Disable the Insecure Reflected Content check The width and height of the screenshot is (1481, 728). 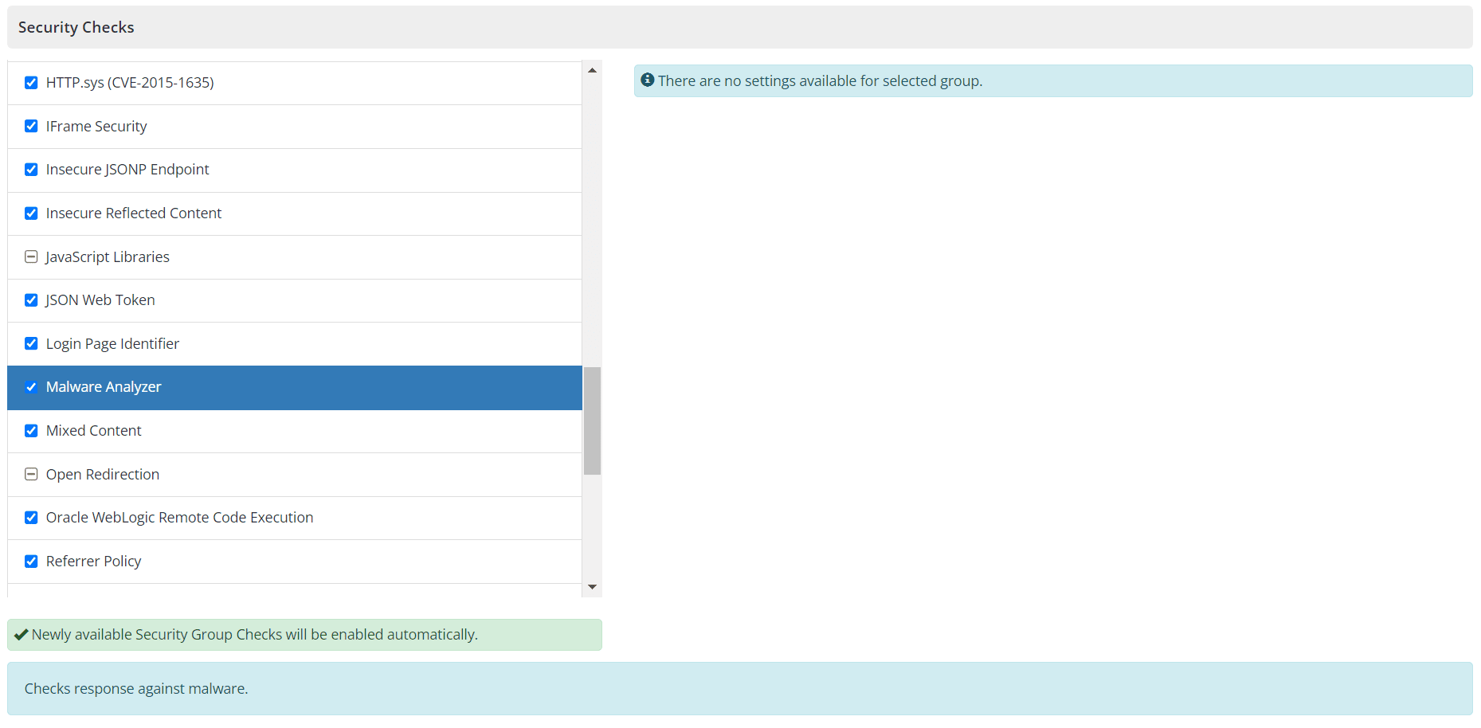pos(31,213)
